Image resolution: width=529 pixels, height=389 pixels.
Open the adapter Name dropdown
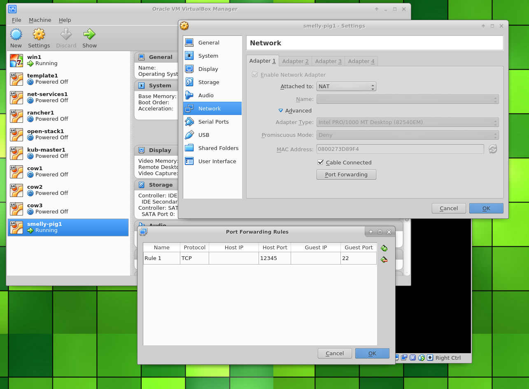tap(408, 99)
